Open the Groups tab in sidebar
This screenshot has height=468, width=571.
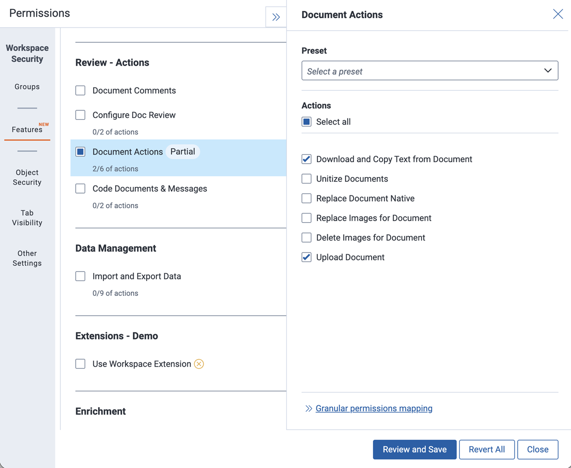pos(27,87)
